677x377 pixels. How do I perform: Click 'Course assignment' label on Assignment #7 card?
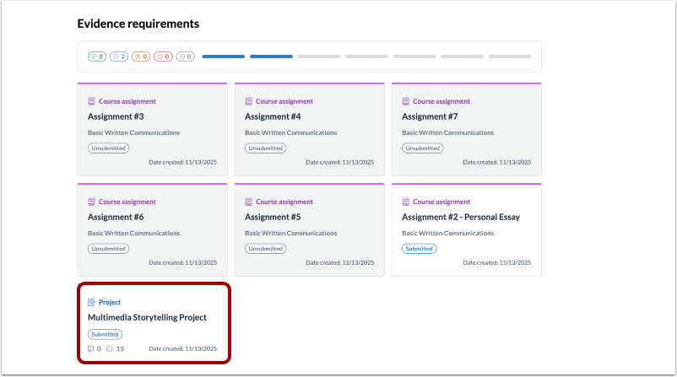point(441,101)
